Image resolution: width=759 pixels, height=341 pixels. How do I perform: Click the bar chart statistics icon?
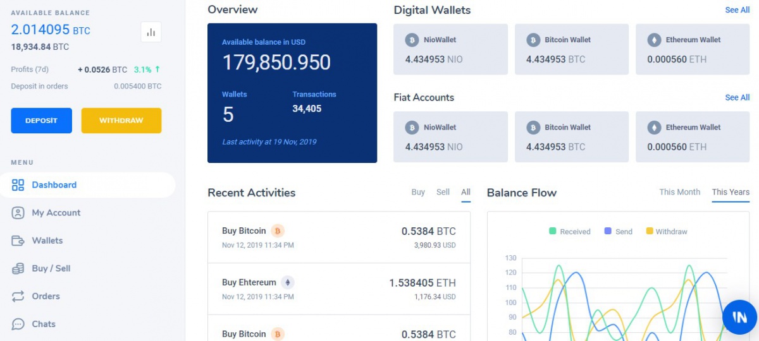151,32
